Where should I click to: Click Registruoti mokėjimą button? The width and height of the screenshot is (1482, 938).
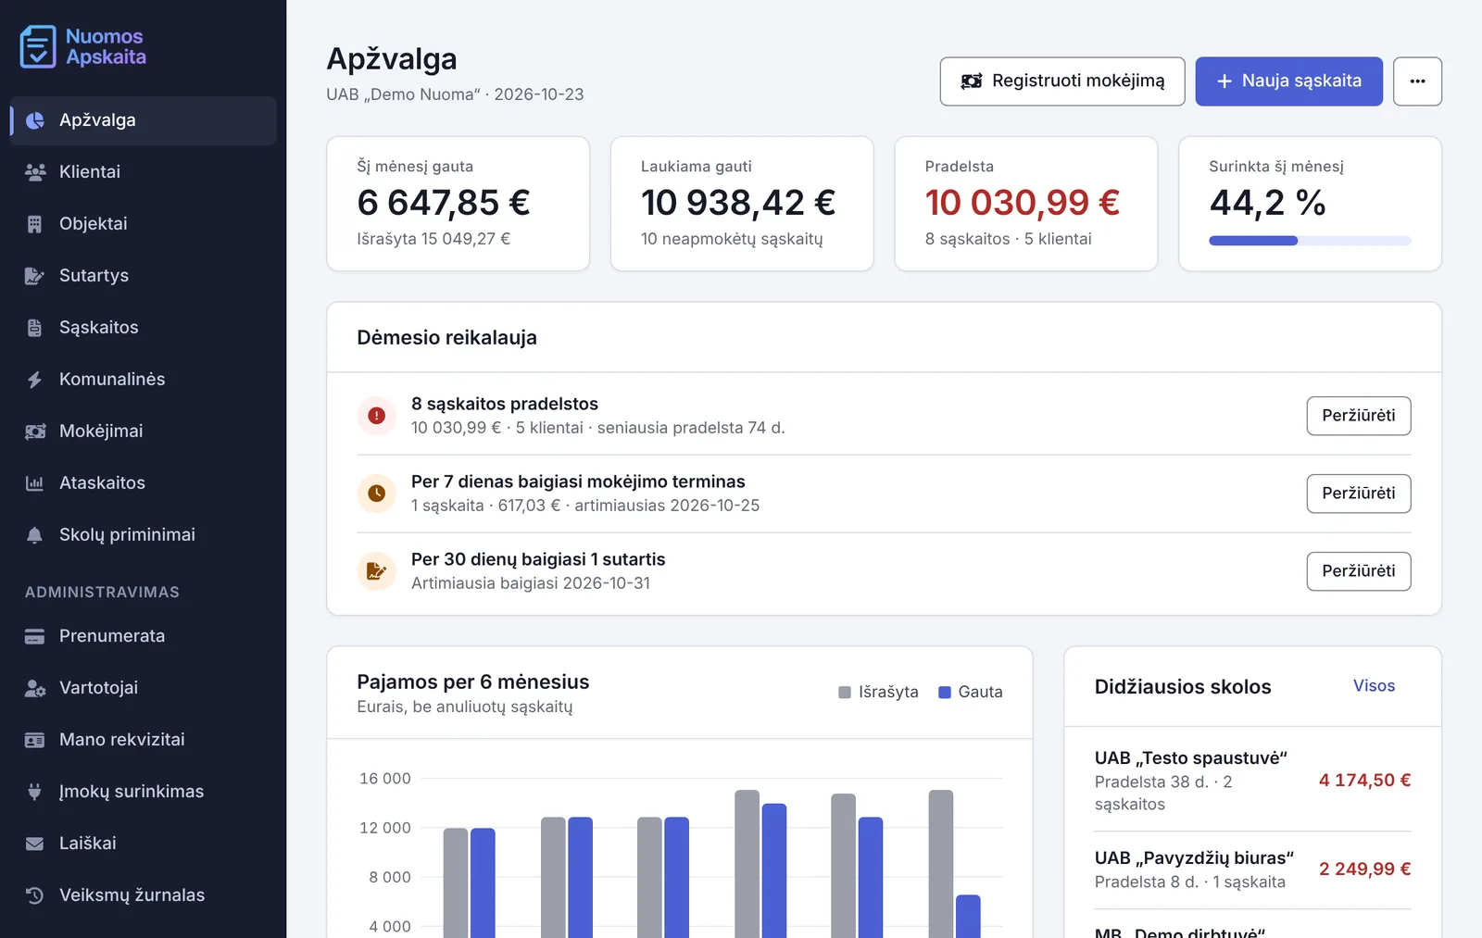click(1062, 81)
